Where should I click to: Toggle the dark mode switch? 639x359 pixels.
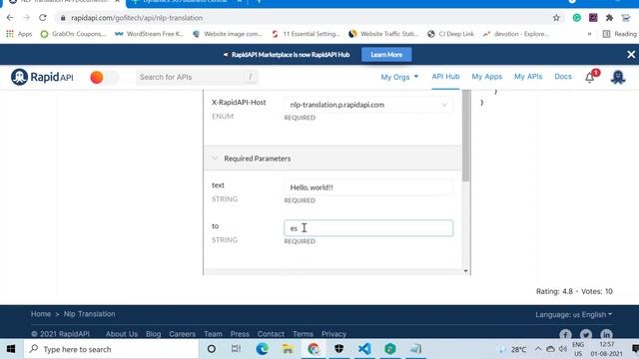pyautogui.click(x=104, y=78)
